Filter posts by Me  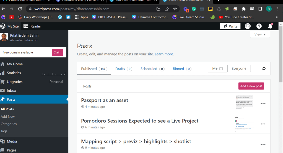tap(217, 68)
